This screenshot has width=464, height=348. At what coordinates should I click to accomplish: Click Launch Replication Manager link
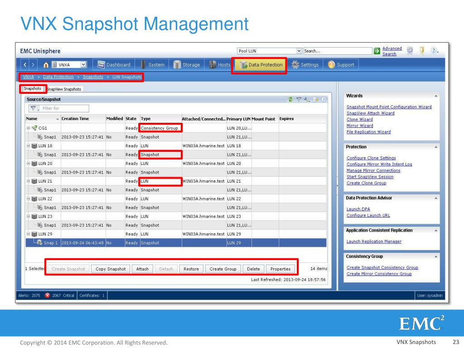pyautogui.click(x=374, y=242)
